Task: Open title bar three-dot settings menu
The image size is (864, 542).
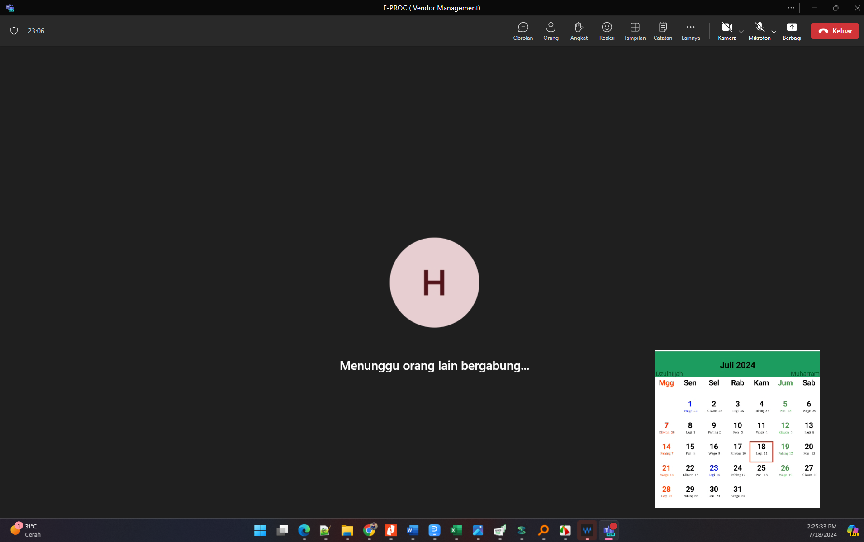Action: tap(791, 8)
